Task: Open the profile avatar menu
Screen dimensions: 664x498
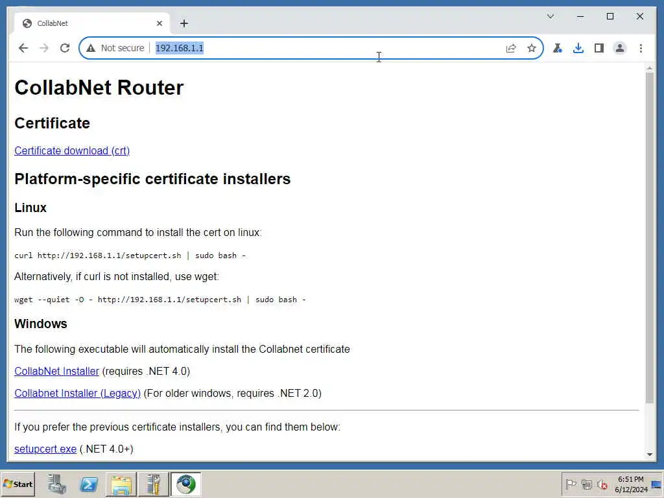Action: (x=619, y=48)
